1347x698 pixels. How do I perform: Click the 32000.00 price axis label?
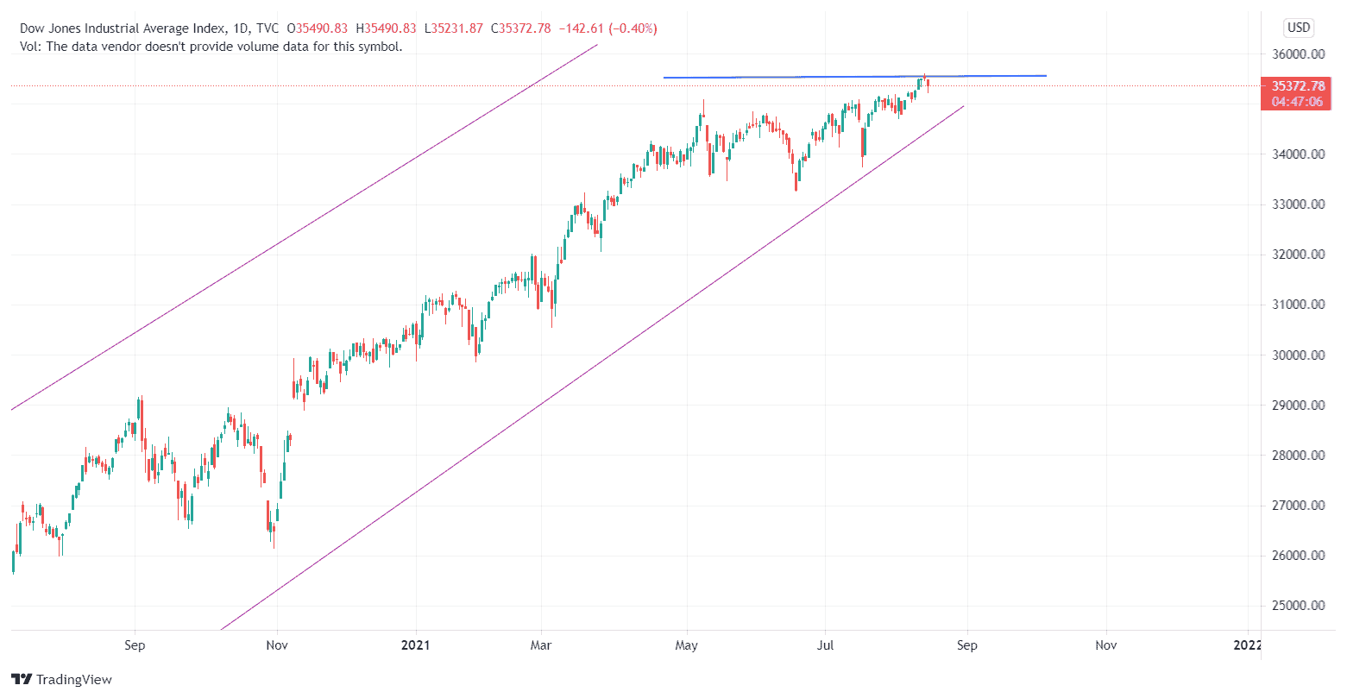pyautogui.click(x=1299, y=255)
